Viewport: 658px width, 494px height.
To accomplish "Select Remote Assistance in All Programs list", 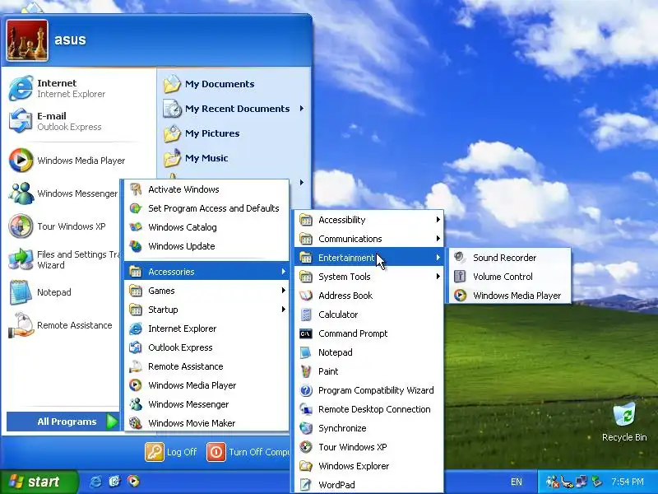I will pos(206,366).
